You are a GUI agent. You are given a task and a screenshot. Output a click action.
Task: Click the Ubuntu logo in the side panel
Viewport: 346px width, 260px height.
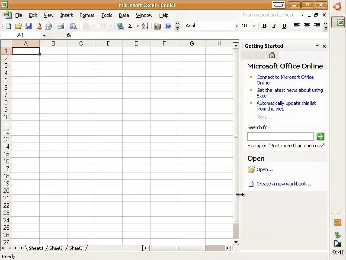(338, 6)
